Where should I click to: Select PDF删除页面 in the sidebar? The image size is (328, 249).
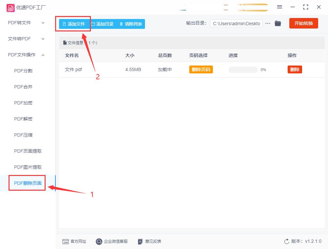(x=27, y=183)
